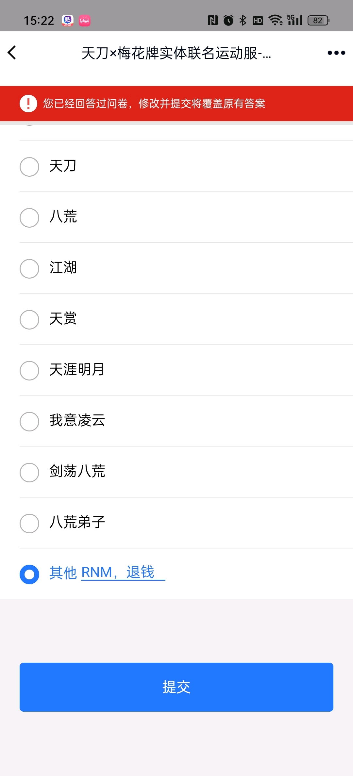Pick the 天赏 radio option
Screen dimensions: 353x776
coord(186,319)
